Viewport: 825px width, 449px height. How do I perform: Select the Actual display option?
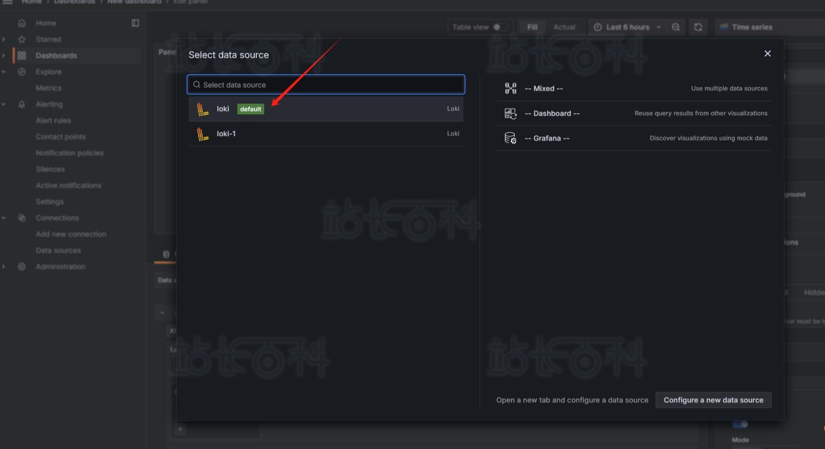(x=564, y=27)
